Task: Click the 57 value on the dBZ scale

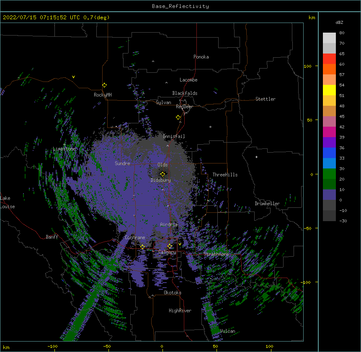Action: point(342,75)
